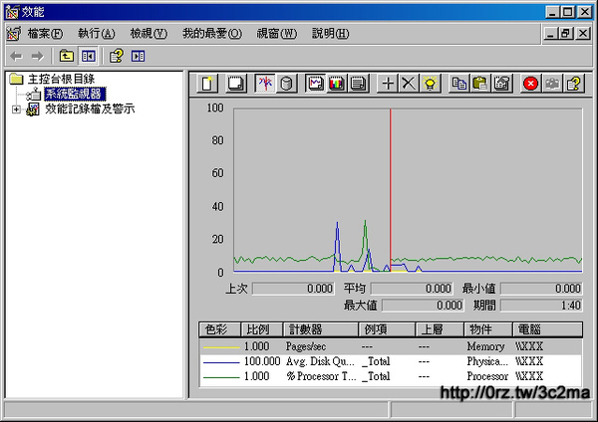Click the yellow color line of Pages/sec

point(221,347)
